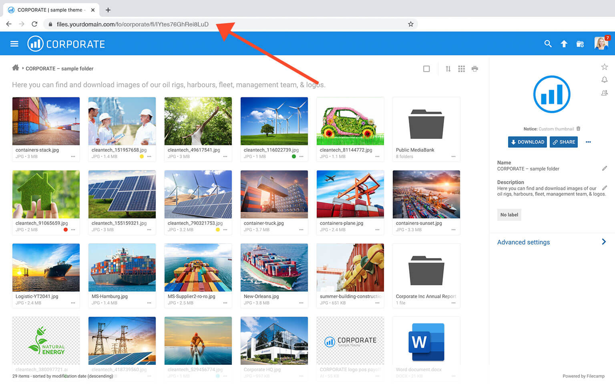Switch view with the grid icon

coord(461,69)
